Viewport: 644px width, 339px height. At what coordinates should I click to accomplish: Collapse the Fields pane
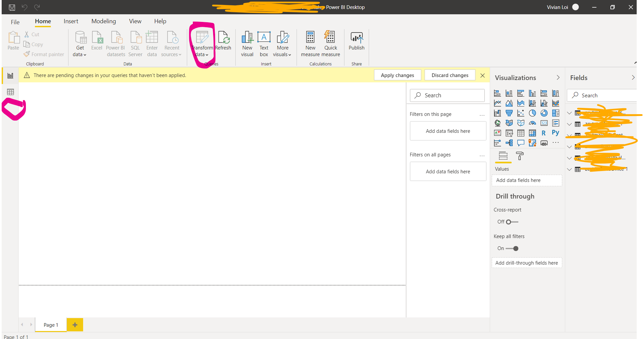[x=633, y=77]
